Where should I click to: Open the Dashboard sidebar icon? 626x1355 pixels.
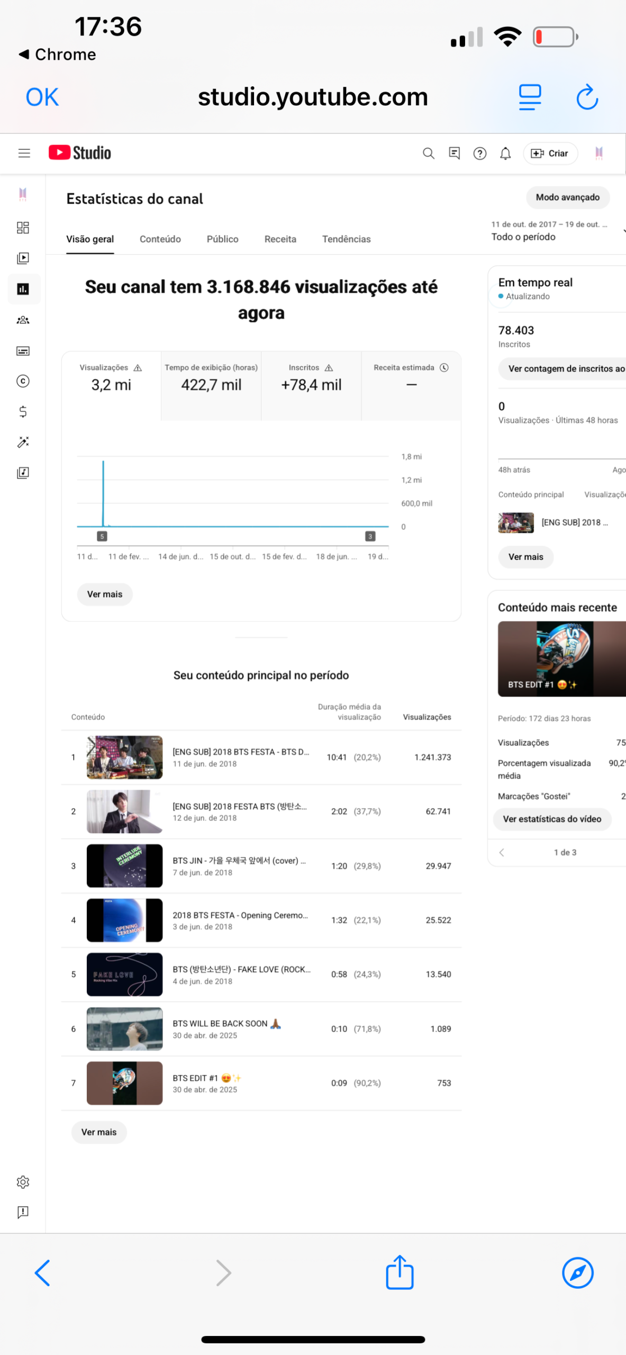[23, 228]
